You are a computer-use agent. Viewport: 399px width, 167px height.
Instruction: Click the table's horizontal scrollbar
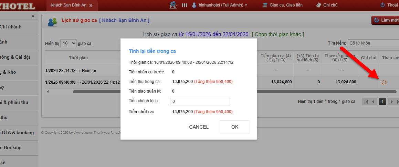(207, 92)
